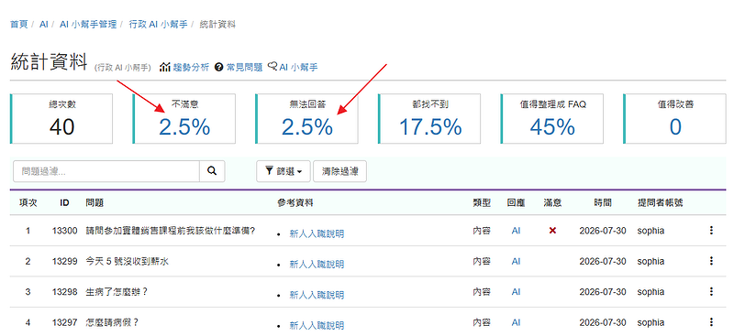Open 新人入職說明 reference in row 1
Screen dimensions: 734x336
point(317,233)
